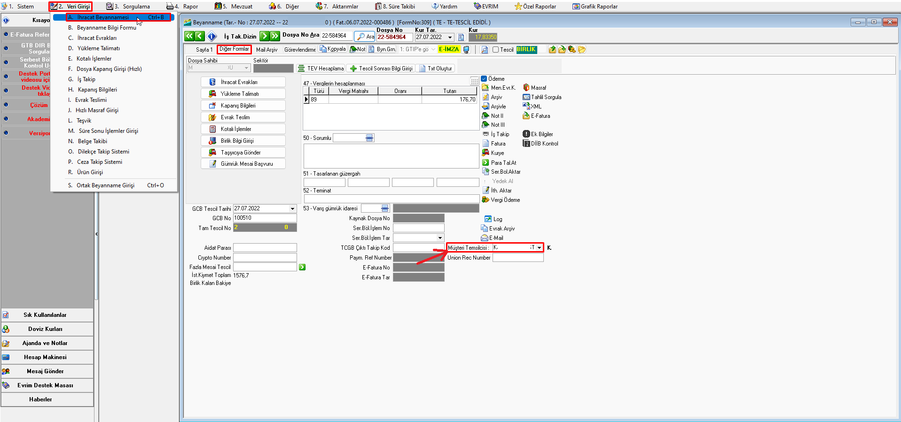
Task: Click the blue info icon near İş Tak.Dizin
Action: click(x=212, y=36)
